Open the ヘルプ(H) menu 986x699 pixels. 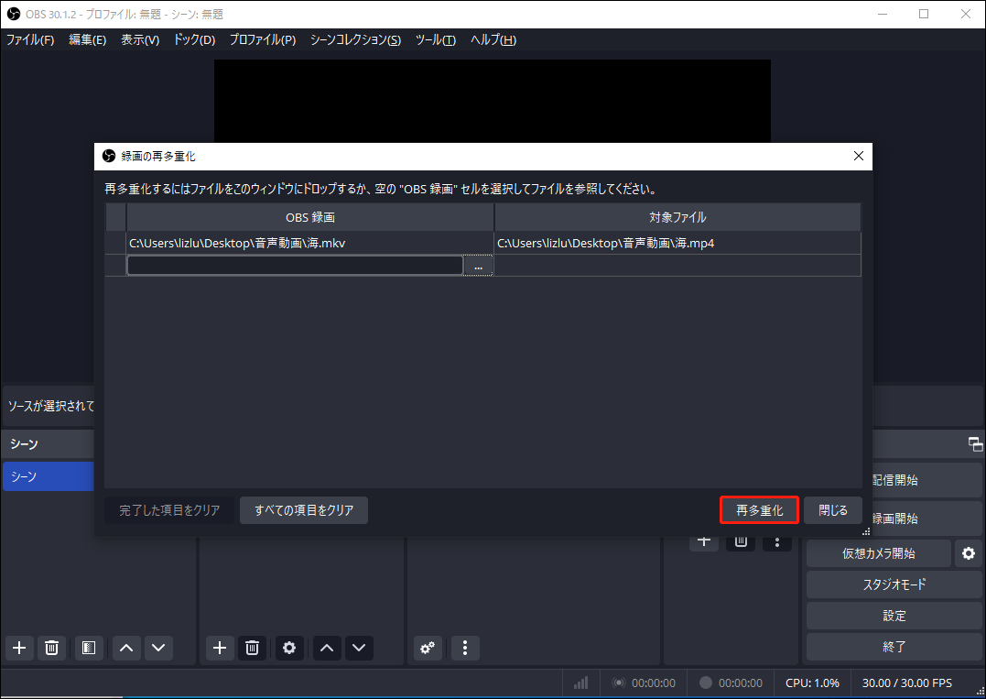(493, 39)
